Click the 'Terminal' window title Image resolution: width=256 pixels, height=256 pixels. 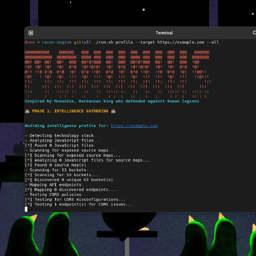click(164, 33)
